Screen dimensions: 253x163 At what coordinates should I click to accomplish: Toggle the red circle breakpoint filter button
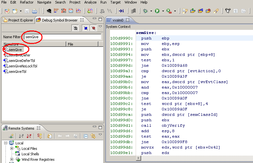click(x=94, y=28)
